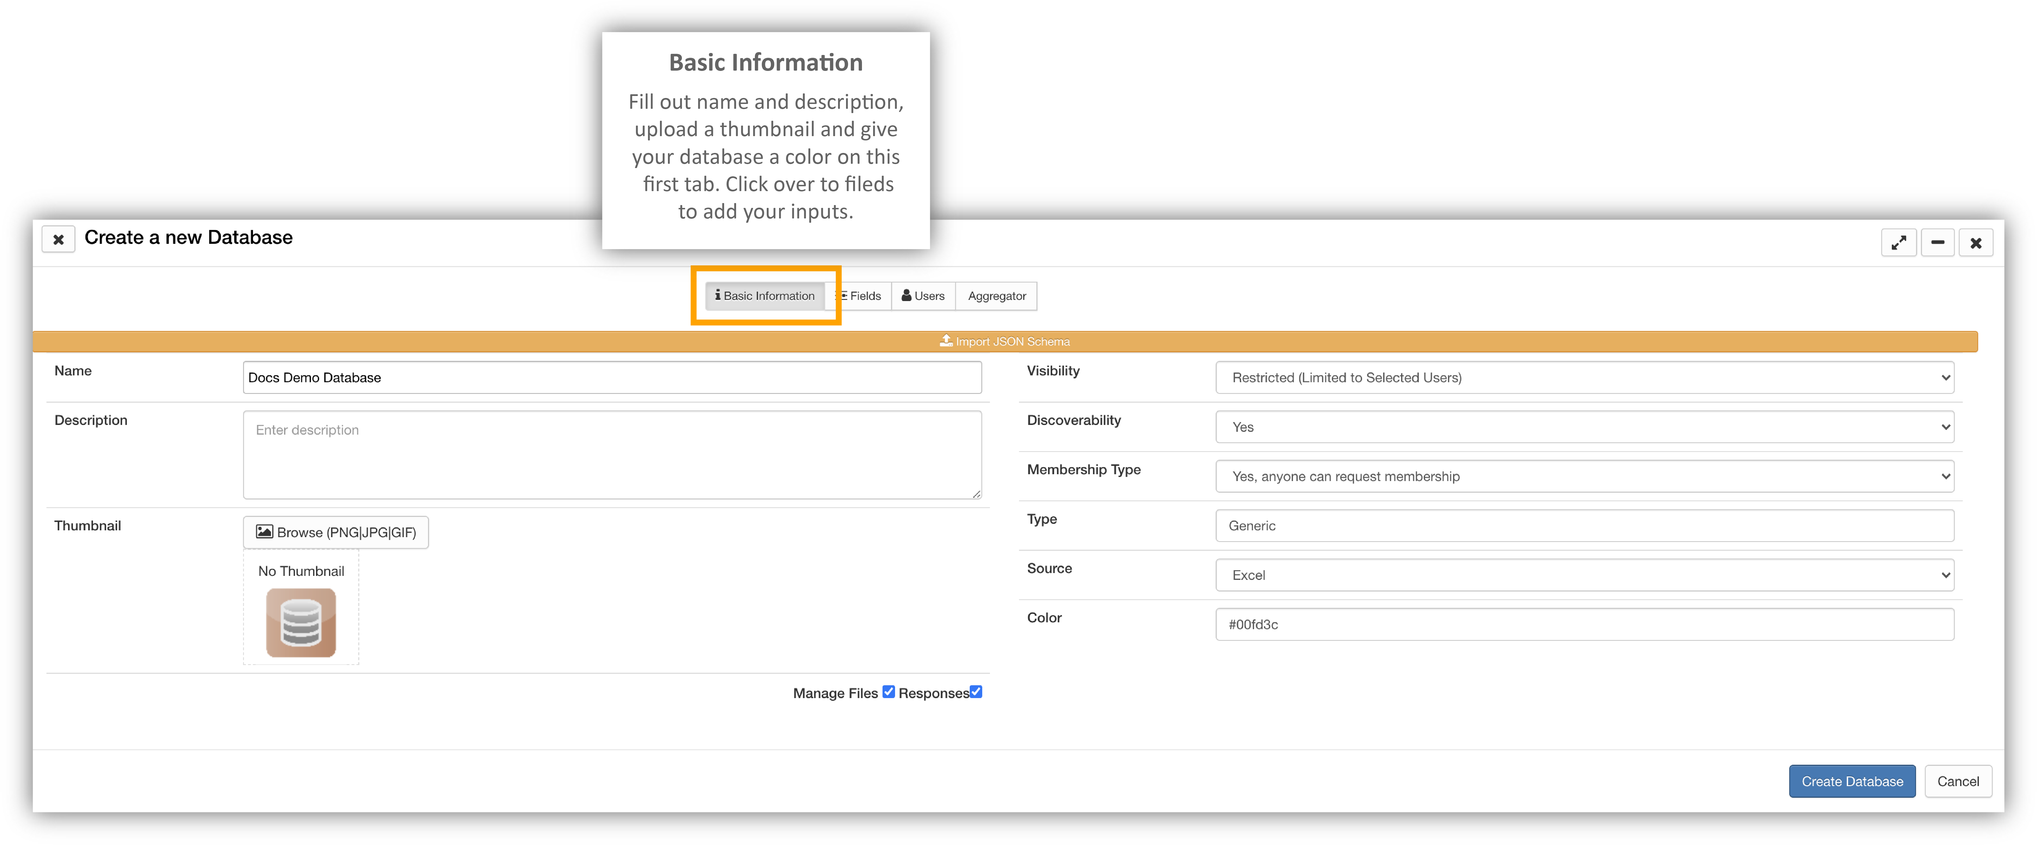Click into the Description text area

611,454
